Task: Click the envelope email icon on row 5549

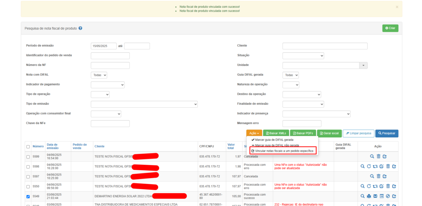Action: [x=375, y=196]
